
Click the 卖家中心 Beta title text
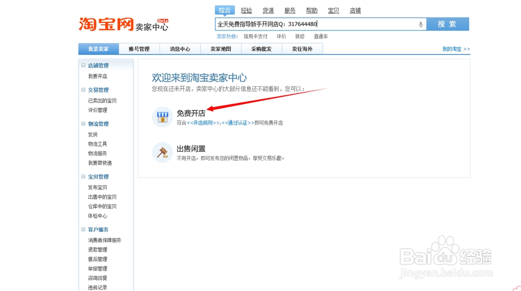[152, 25]
